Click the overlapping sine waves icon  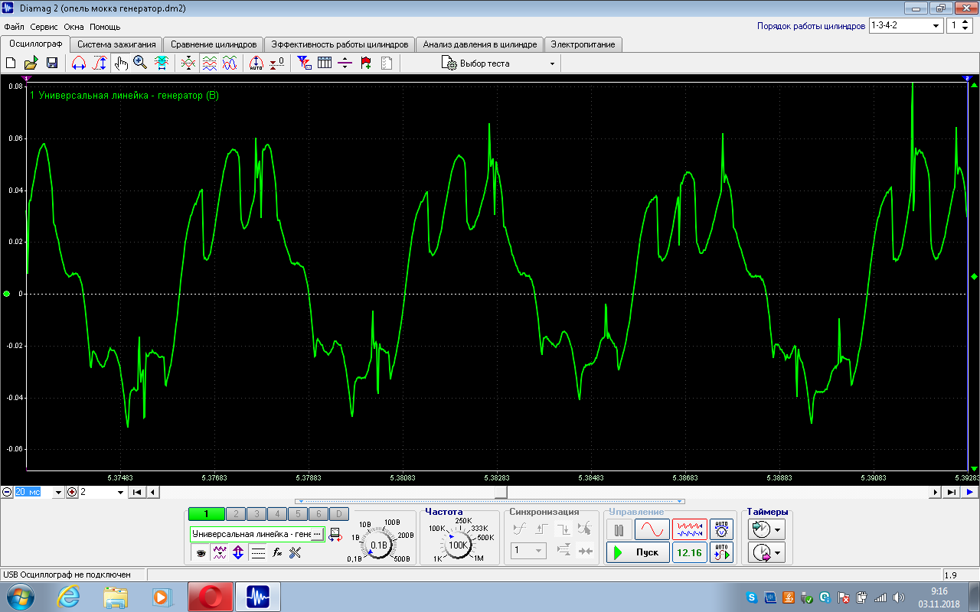[230, 63]
